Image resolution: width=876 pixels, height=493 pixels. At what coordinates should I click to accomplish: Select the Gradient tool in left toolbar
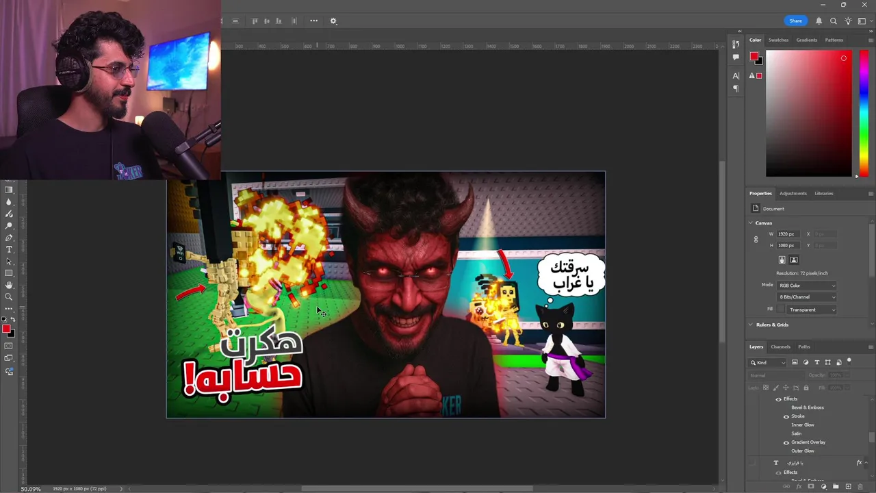[x=9, y=190]
